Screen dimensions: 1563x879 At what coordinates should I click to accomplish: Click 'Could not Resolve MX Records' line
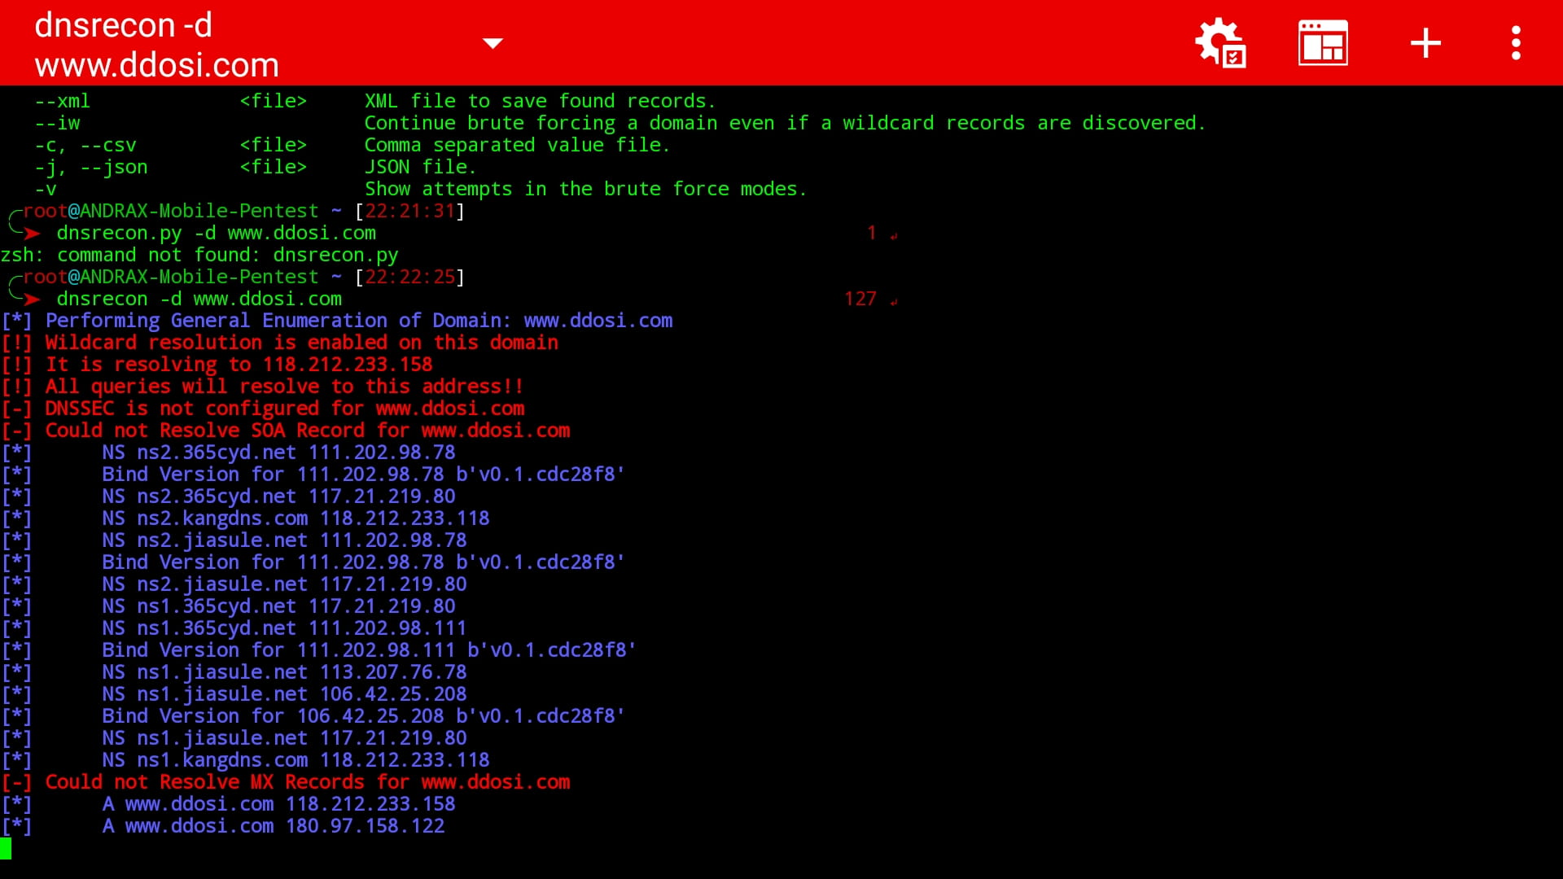[286, 782]
